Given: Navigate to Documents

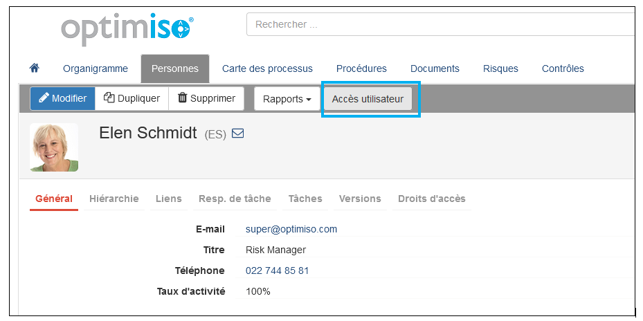Looking at the screenshot, I should [x=435, y=68].
